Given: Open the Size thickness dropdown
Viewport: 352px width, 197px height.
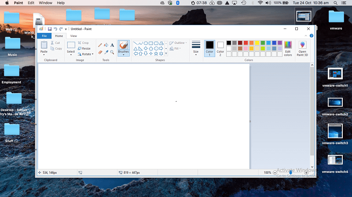Looking at the screenshot, I should pos(196,48).
